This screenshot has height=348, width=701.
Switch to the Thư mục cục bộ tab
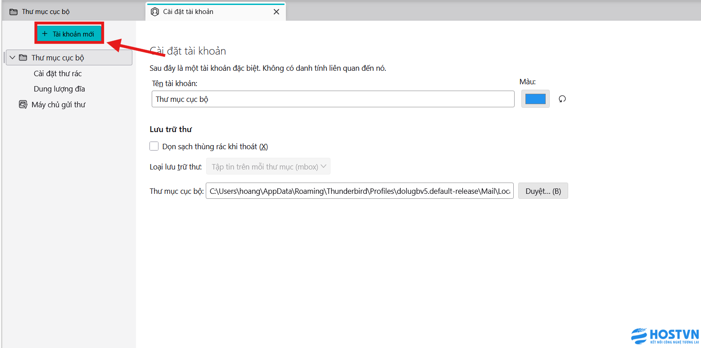(x=46, y=12)
